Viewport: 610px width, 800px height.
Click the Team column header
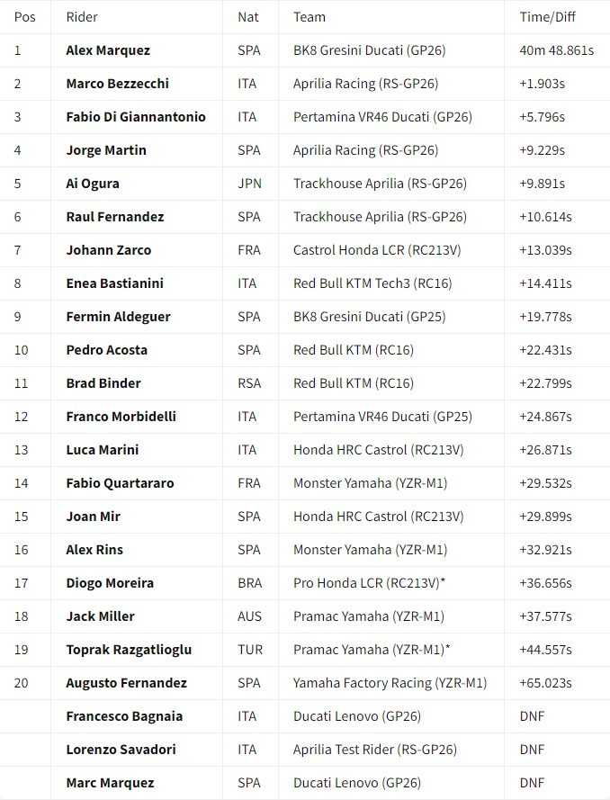[x=309, y=17]
